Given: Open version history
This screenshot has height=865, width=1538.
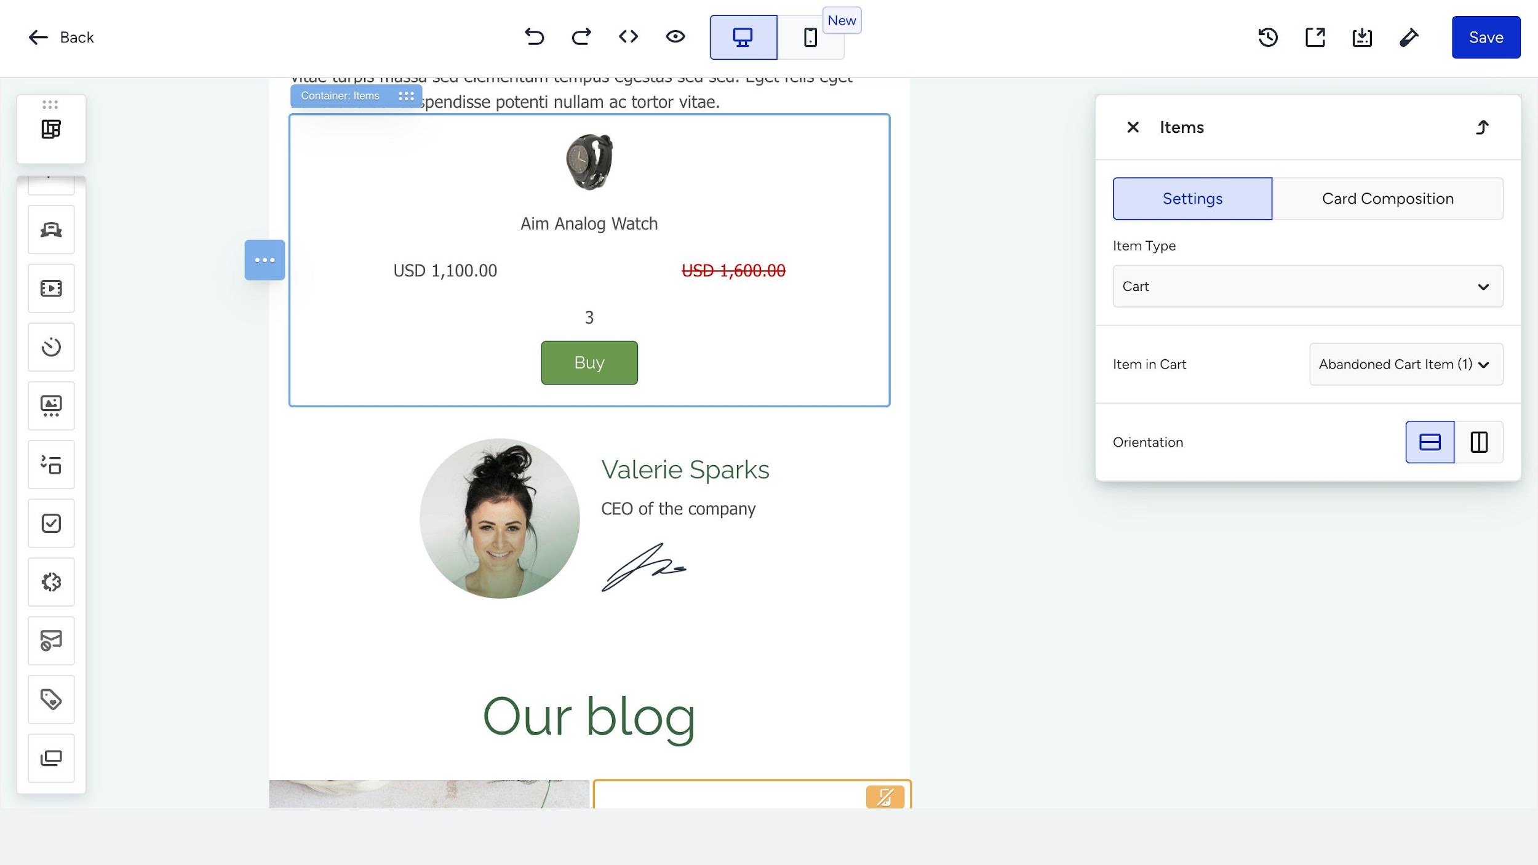Looking at the screenshot, I should coord(1268,38).
